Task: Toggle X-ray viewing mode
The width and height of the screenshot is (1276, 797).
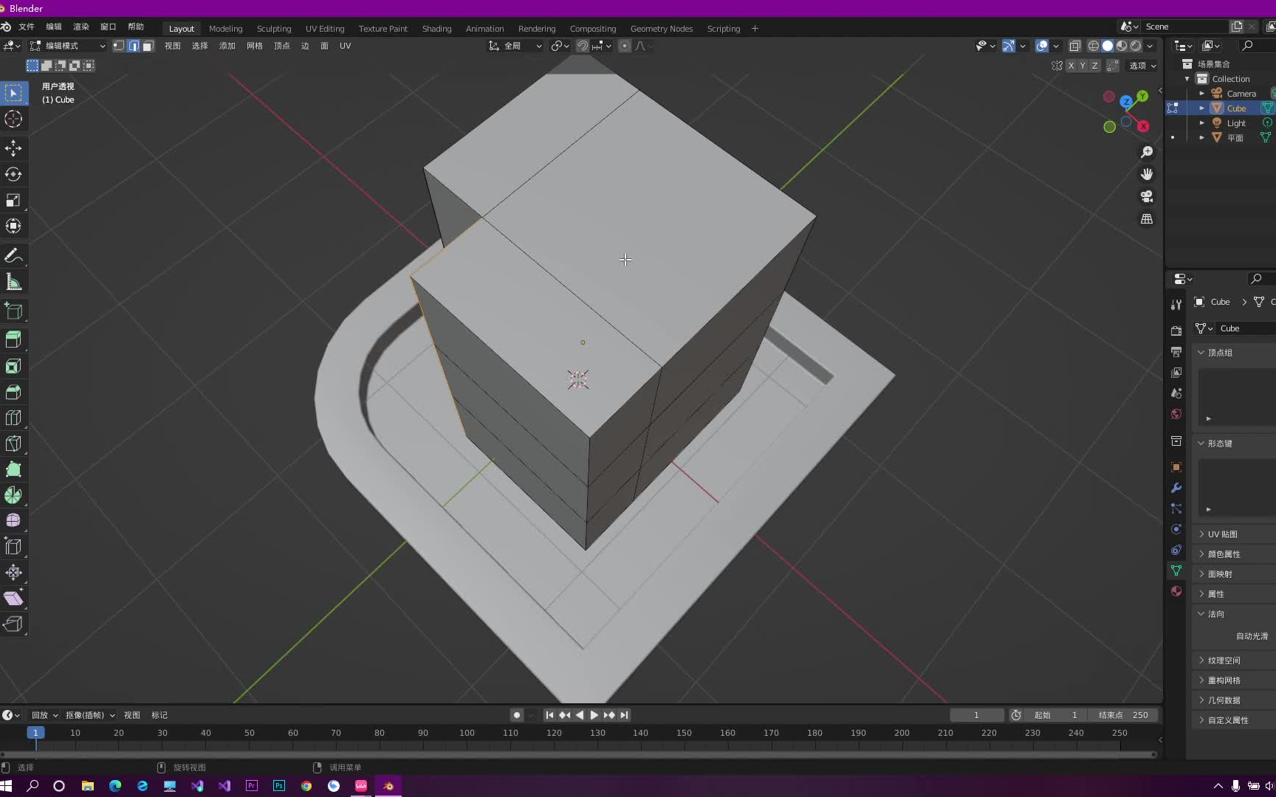Action: [x=1075, y=46]
